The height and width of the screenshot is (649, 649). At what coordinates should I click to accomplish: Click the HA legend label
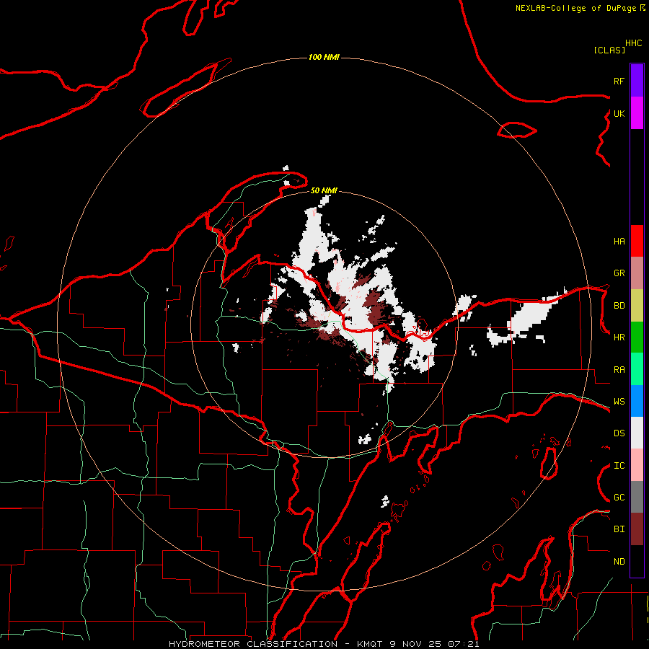619,242
